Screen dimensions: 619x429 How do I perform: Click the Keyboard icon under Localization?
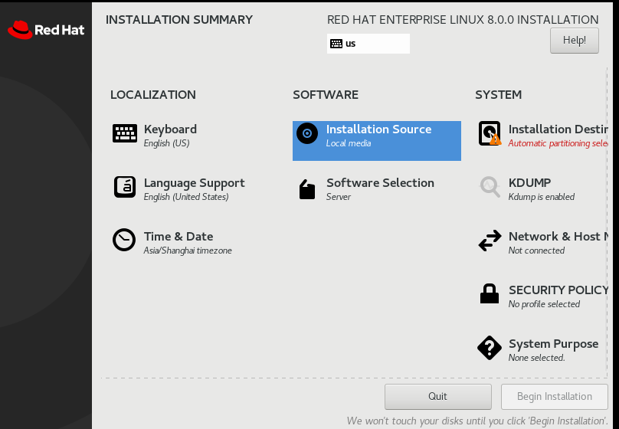tap(125, 133)
